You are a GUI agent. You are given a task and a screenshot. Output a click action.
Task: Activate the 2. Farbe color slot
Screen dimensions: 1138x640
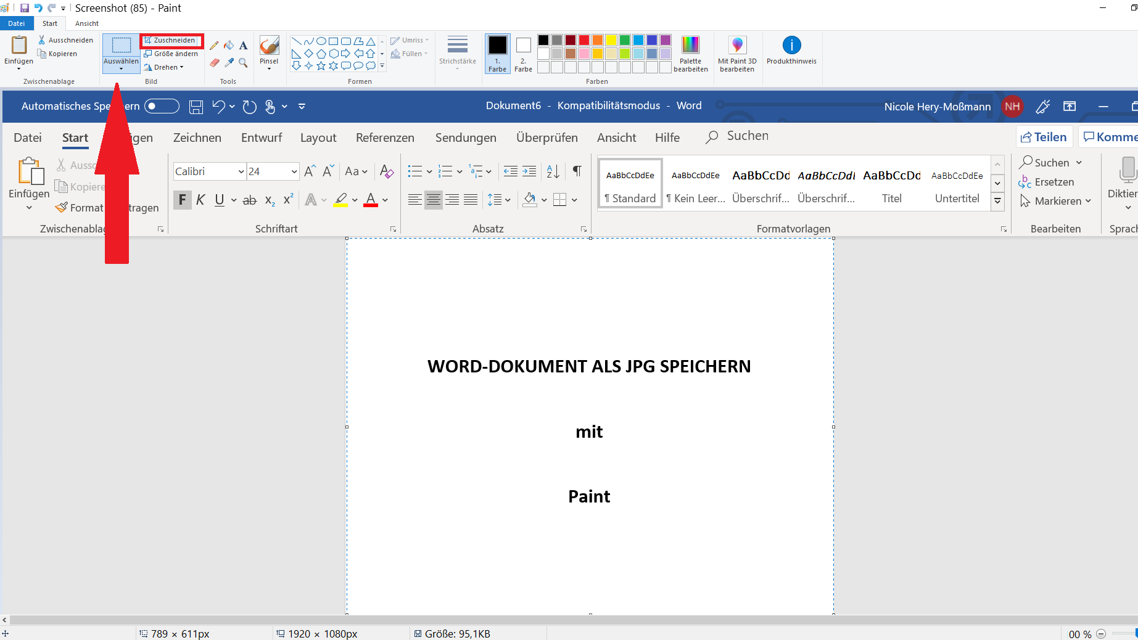click(x=523, y=54)
